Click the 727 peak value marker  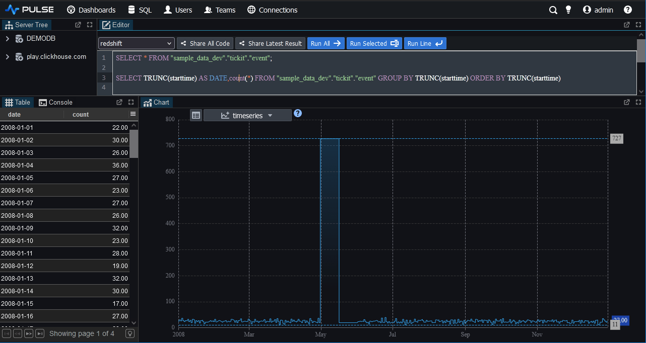(x=616, y=138)
